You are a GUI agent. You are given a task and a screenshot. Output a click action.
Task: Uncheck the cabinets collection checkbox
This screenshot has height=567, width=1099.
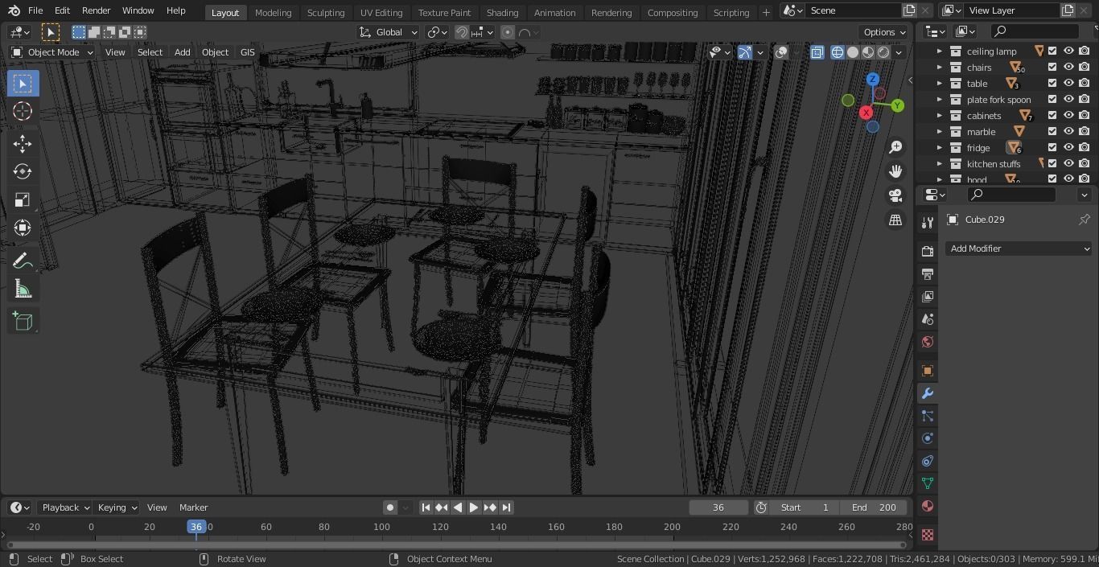pyautogui.click(x=1052, y=115)
